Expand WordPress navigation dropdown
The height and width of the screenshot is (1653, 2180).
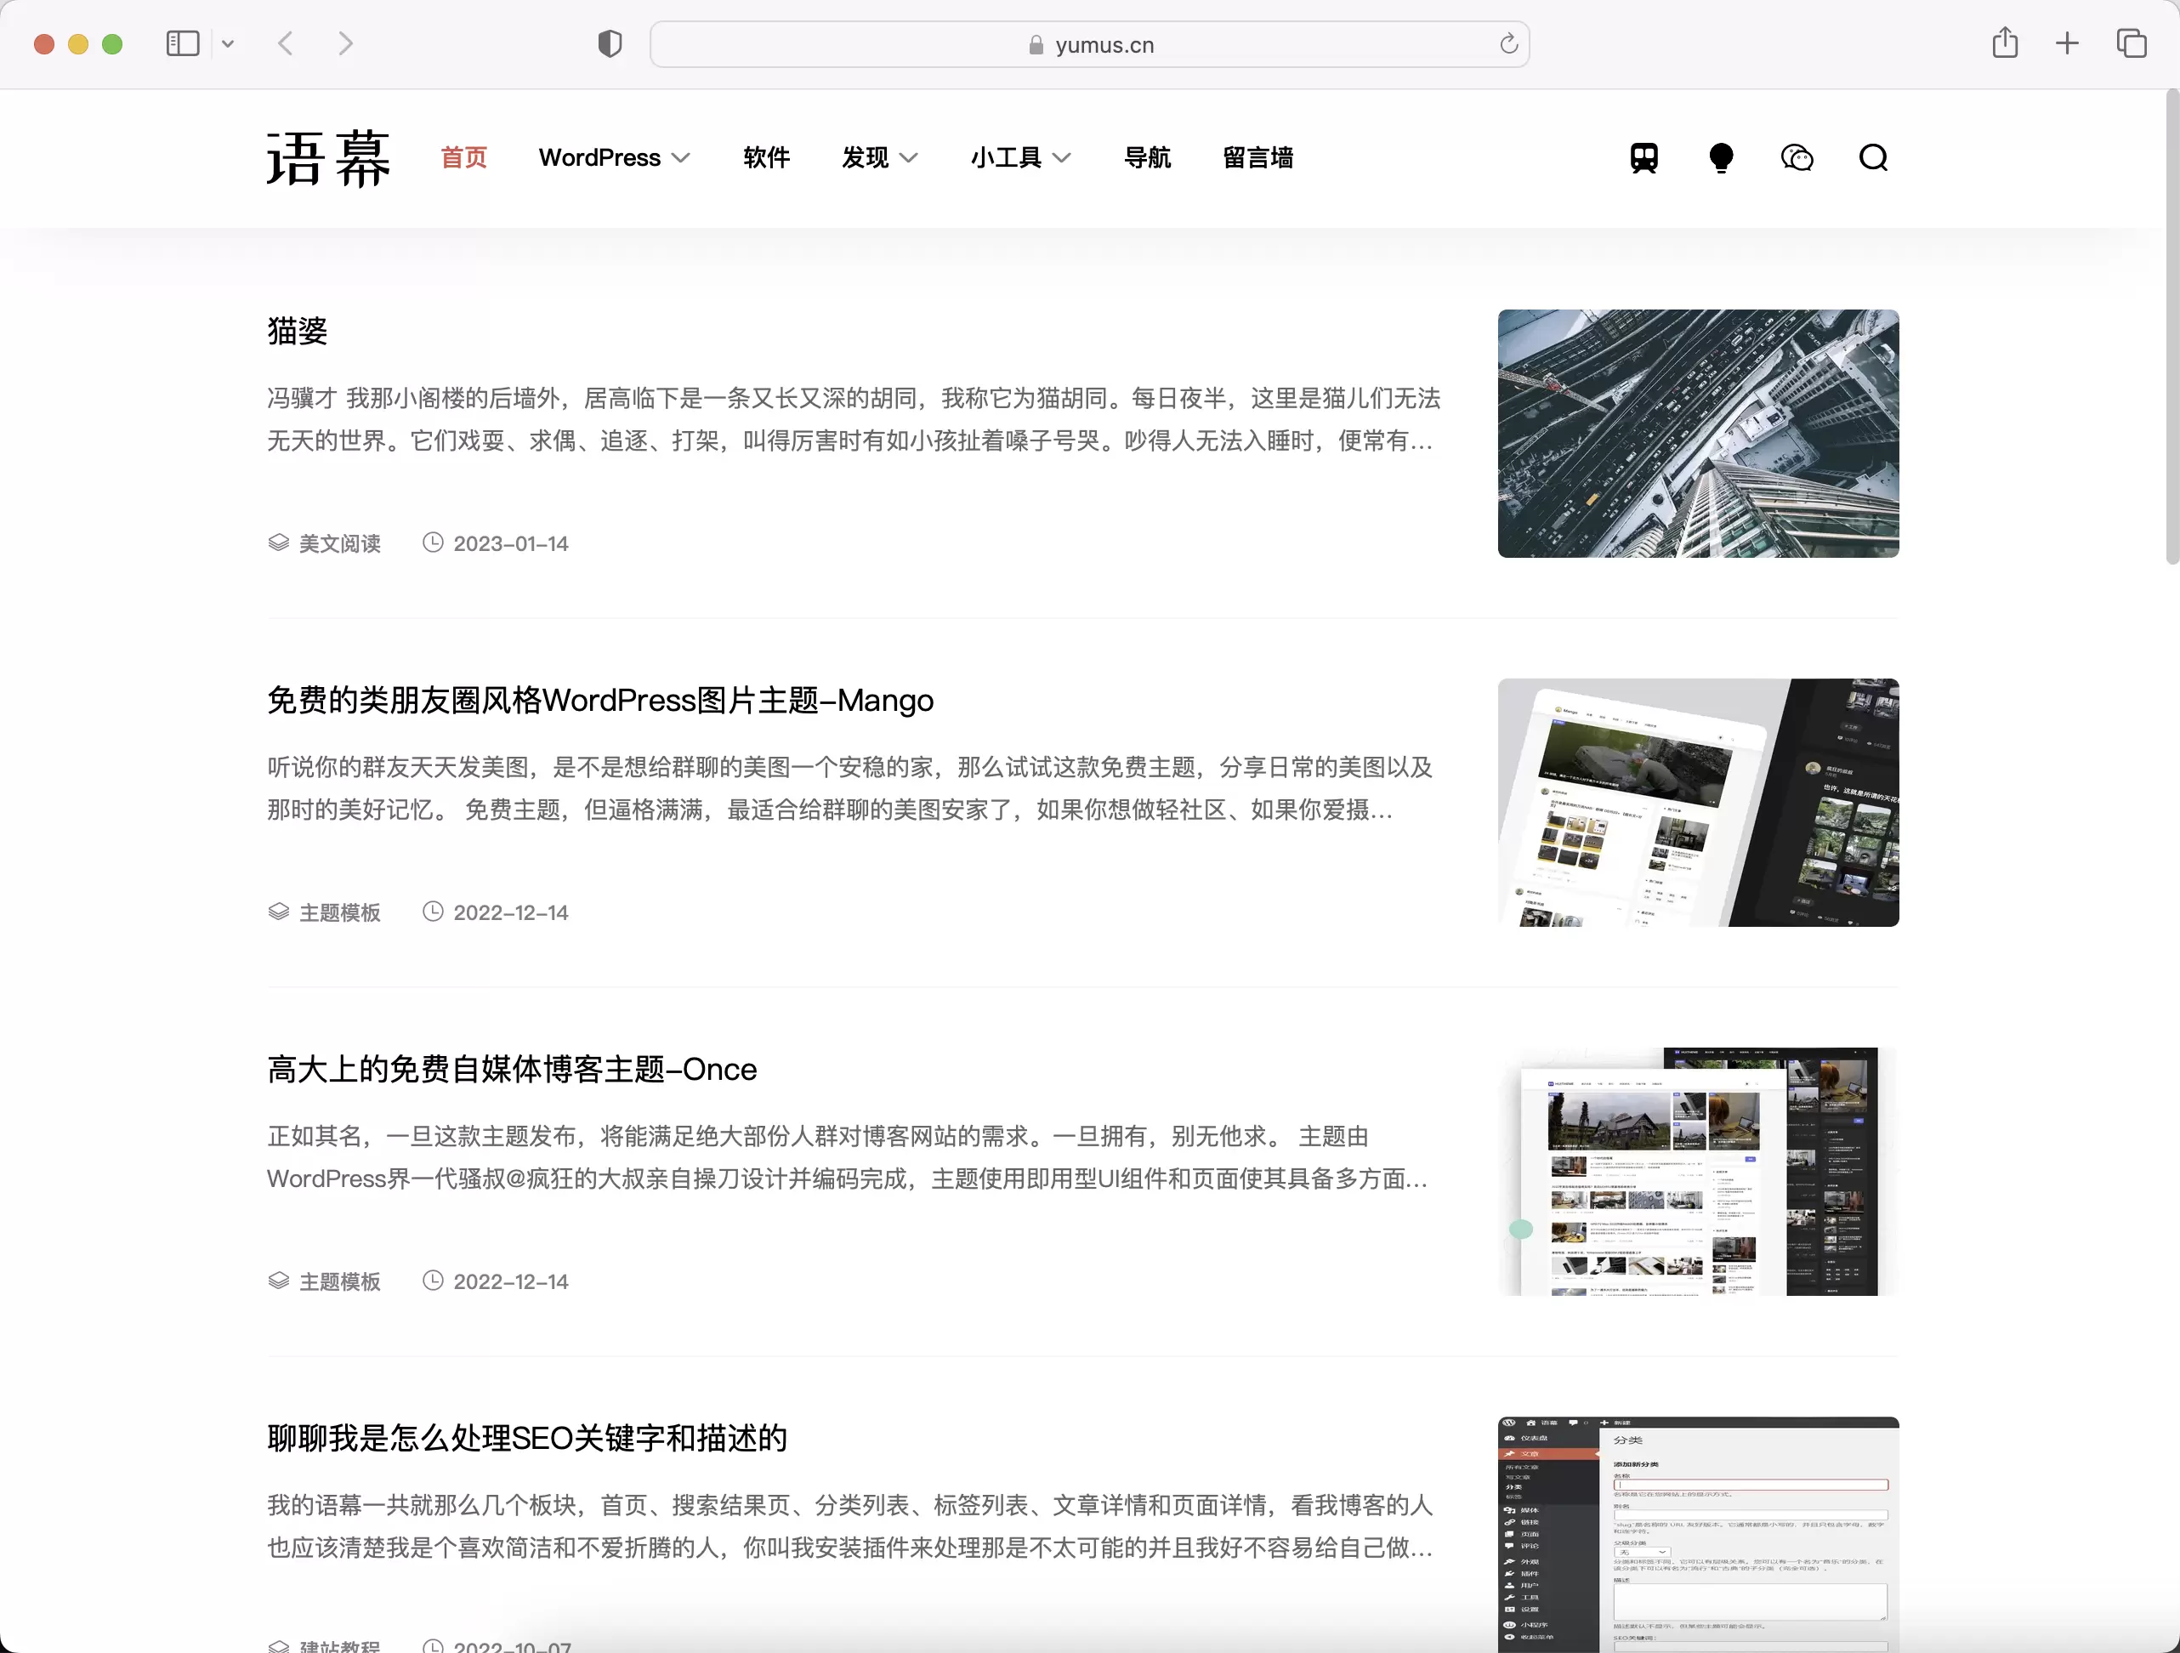[x=614, y=157]
